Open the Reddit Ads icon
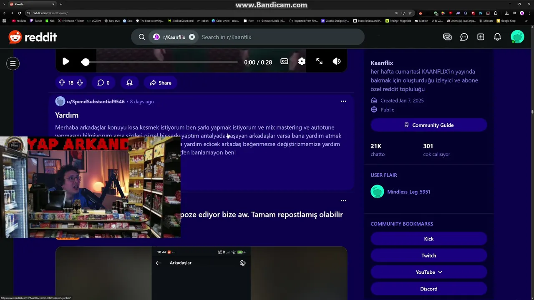Viewport: 534px width, 300px height. click(447, 37)
